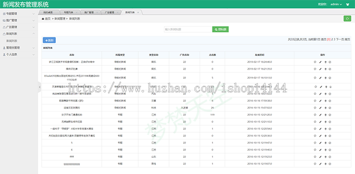Click the green 搜标题 search button
Image resolution: width=355 pixels, height=174 pixels.
pyautogui.click(x=220, y=29)
